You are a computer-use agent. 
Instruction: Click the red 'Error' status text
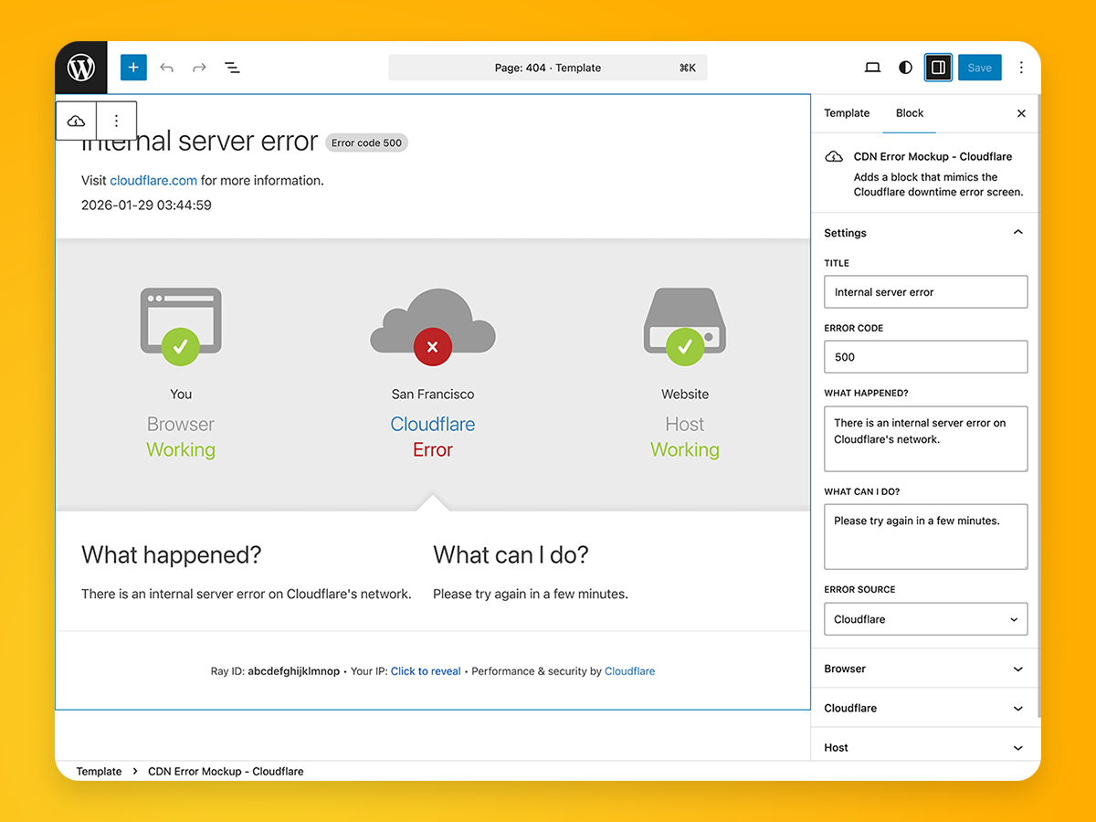pyautogui.click(x=433, y=450)
